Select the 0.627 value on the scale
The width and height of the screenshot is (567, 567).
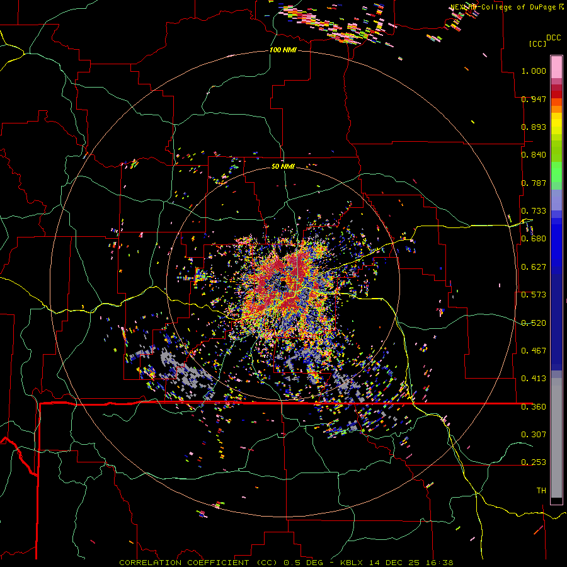pyautogui.click(x=534, y=267)
